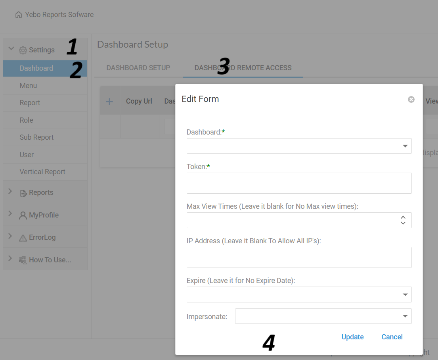Open the Expire date dropdown
Image resolution: width=438 pixels, height=360 pixels.
(405, 295)
